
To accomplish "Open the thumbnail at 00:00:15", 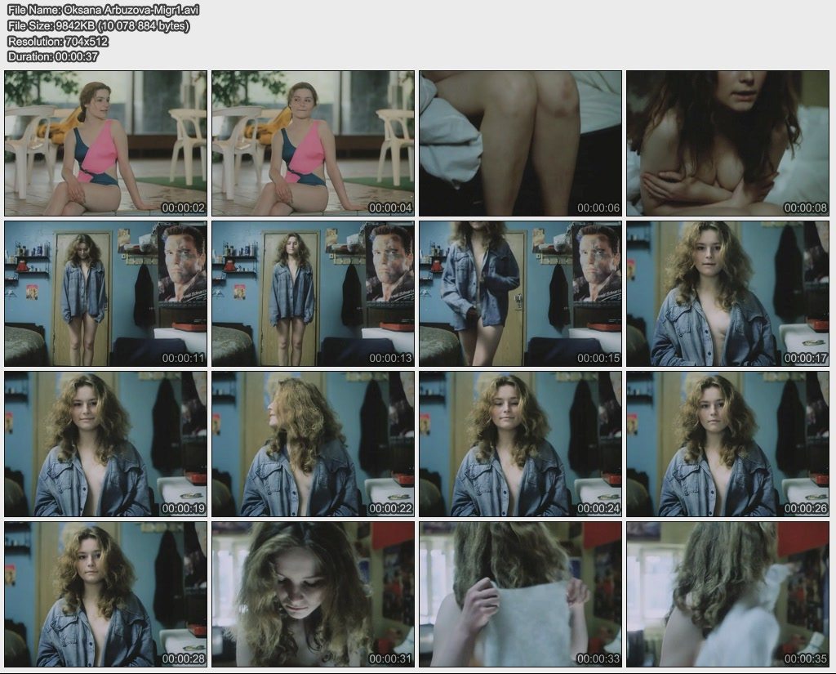I will point(521,293).
